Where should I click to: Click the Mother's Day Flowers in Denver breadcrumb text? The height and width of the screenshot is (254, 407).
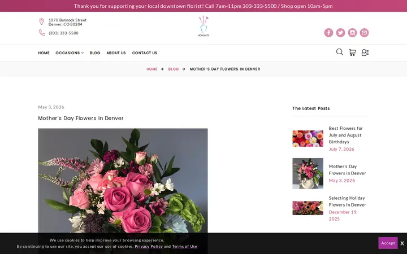(x=225, y=69)
